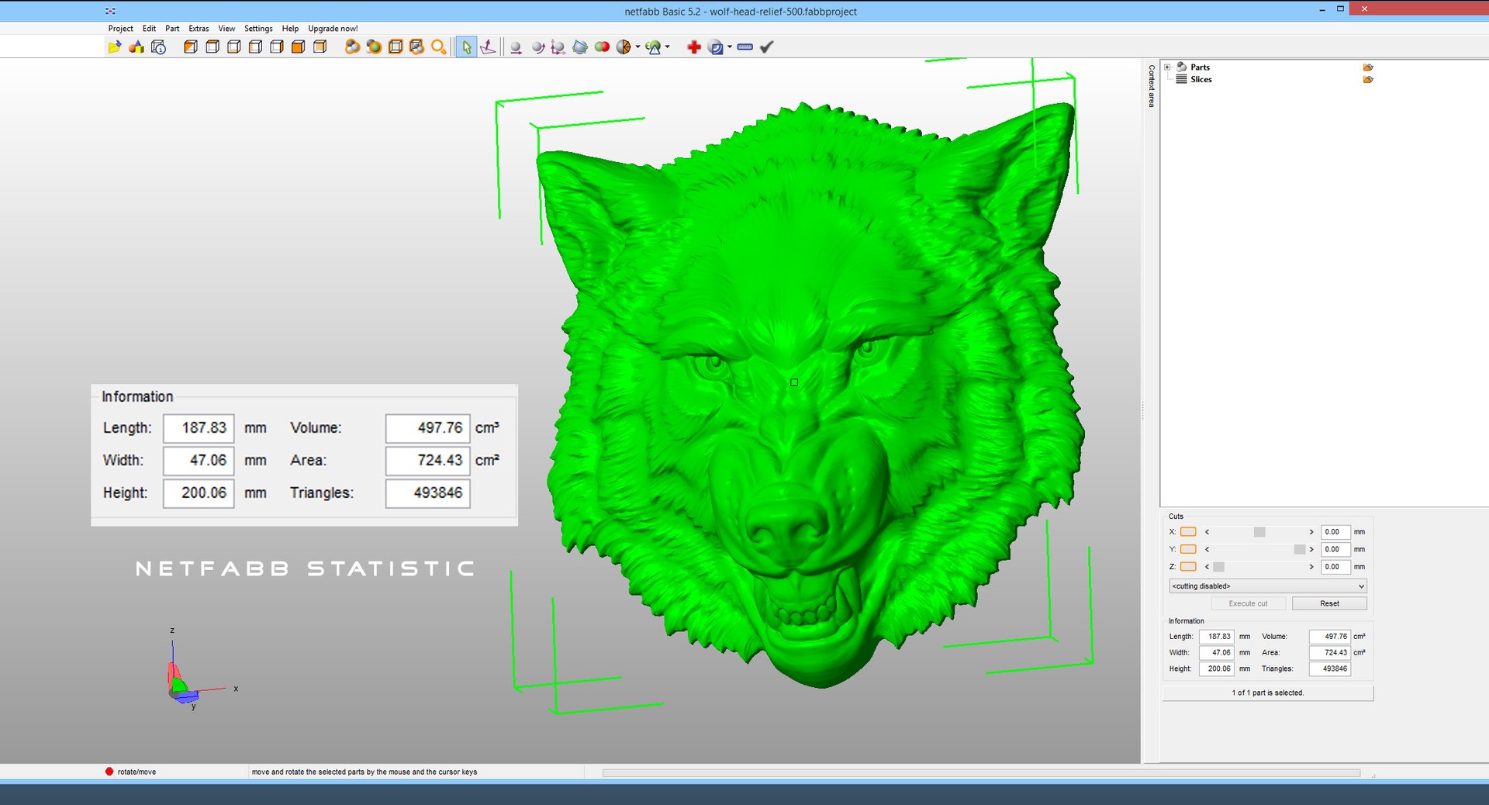Select the Slices tree item

tap(1201, 79)
